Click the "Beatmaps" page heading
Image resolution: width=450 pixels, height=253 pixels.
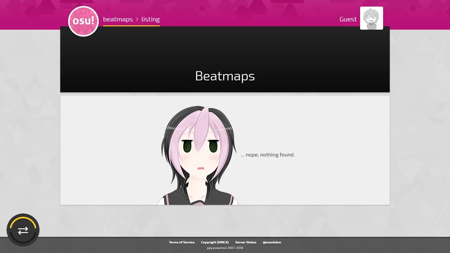pyautogui.click(x=225, y=76)
